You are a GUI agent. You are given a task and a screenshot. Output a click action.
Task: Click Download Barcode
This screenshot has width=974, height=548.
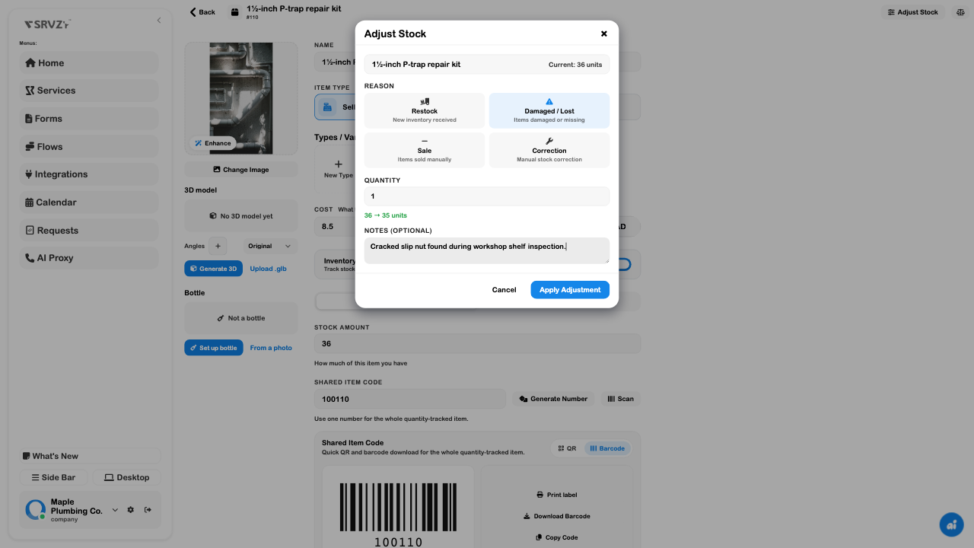(557, 516)
